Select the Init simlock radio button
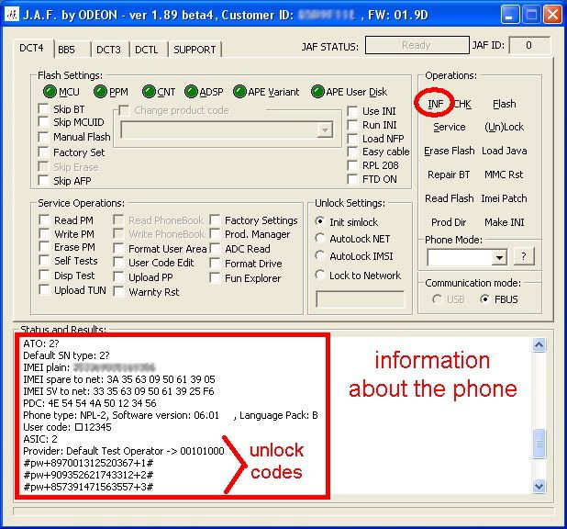567x529 pixels. [319, 220]
